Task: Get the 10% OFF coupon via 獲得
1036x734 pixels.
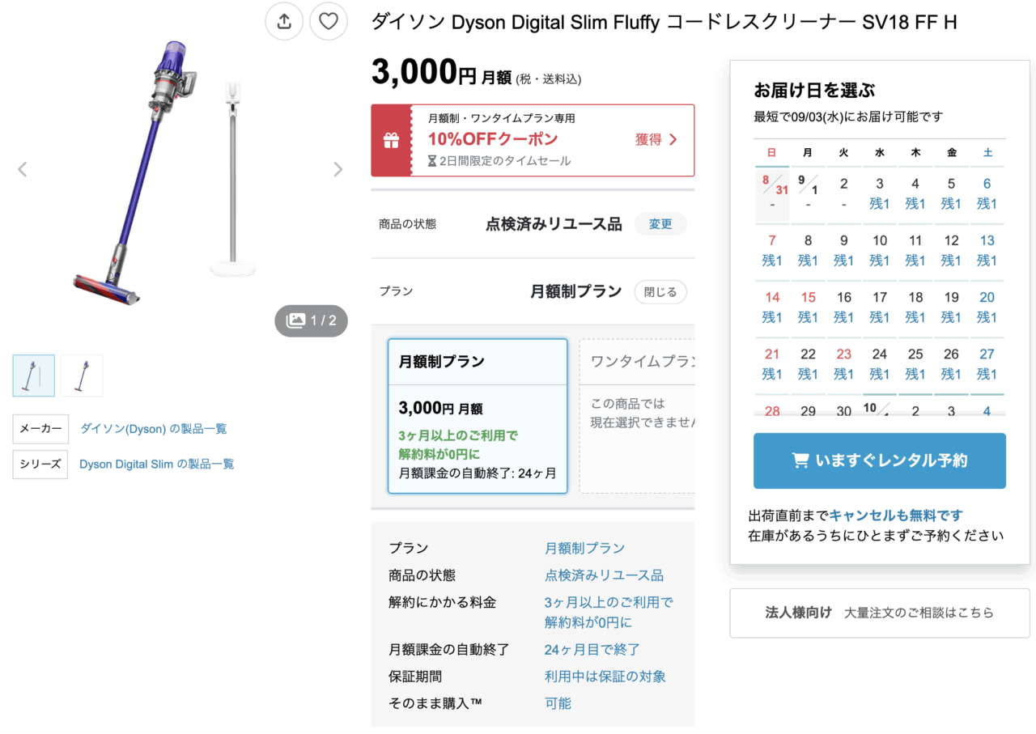Action: (656, 140)
